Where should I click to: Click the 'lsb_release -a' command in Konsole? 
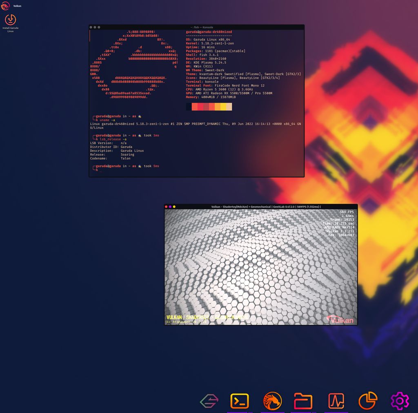(x=113, y=139)
